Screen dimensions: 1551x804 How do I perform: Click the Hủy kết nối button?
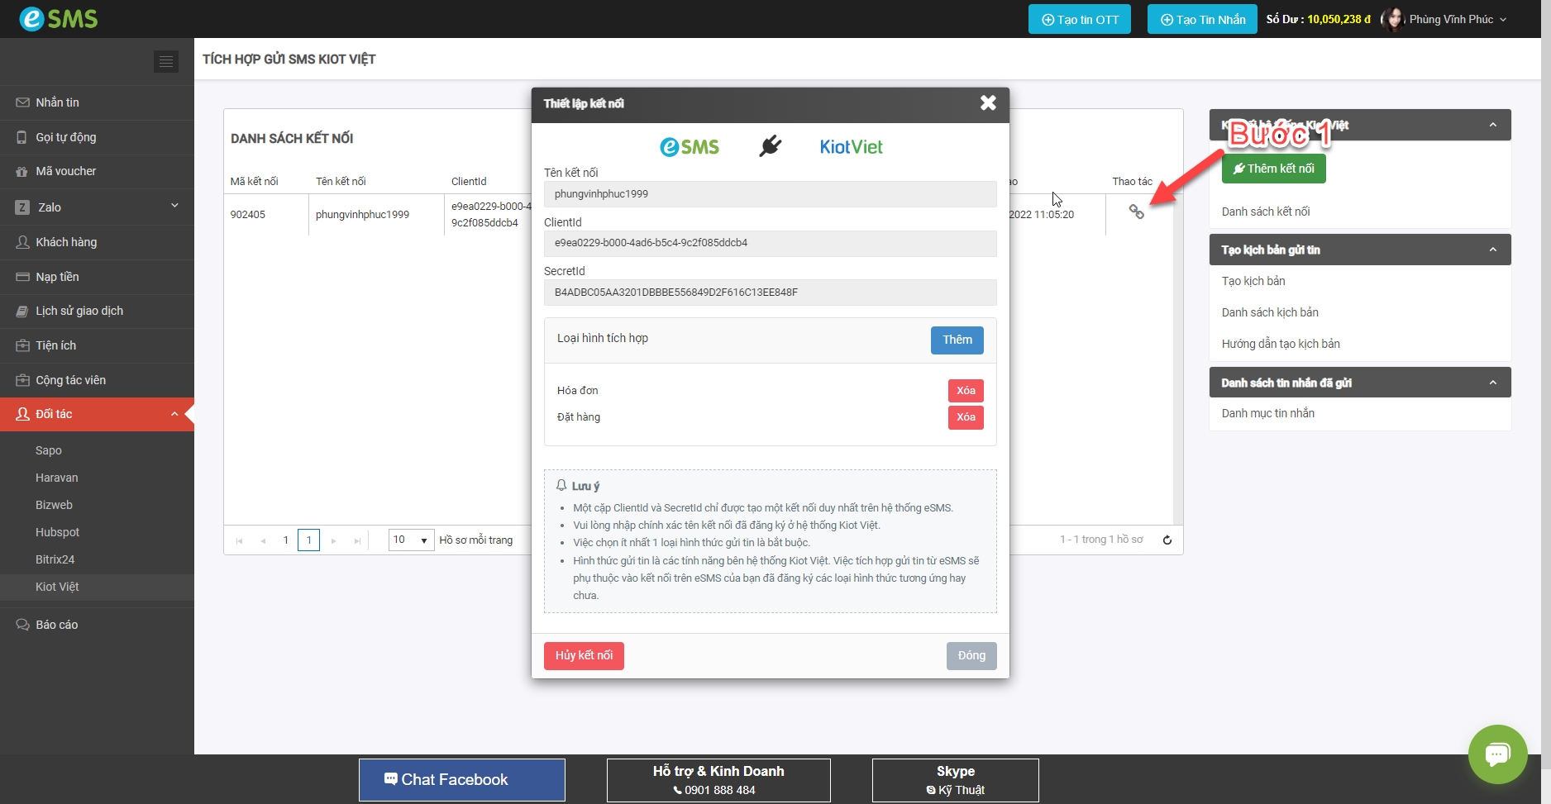pos(584,656)
